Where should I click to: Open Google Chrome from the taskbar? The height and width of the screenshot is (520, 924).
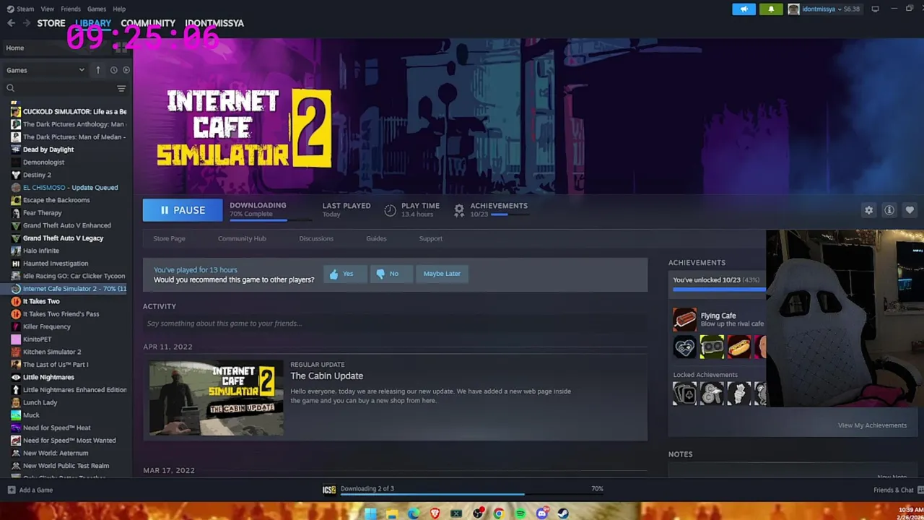[498, 513]
